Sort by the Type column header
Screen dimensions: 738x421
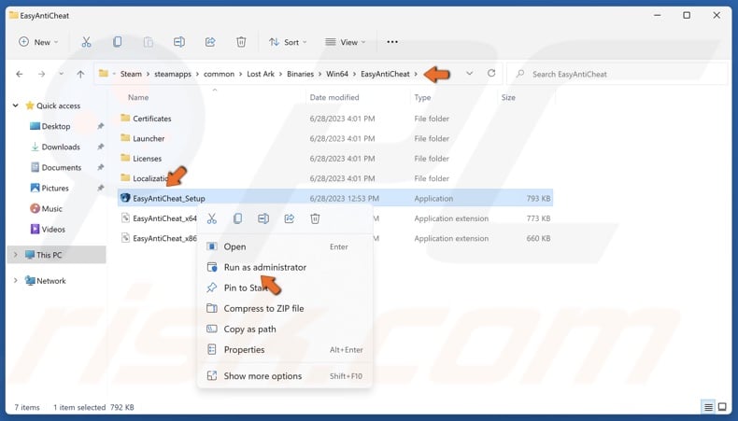click(422, 97)
